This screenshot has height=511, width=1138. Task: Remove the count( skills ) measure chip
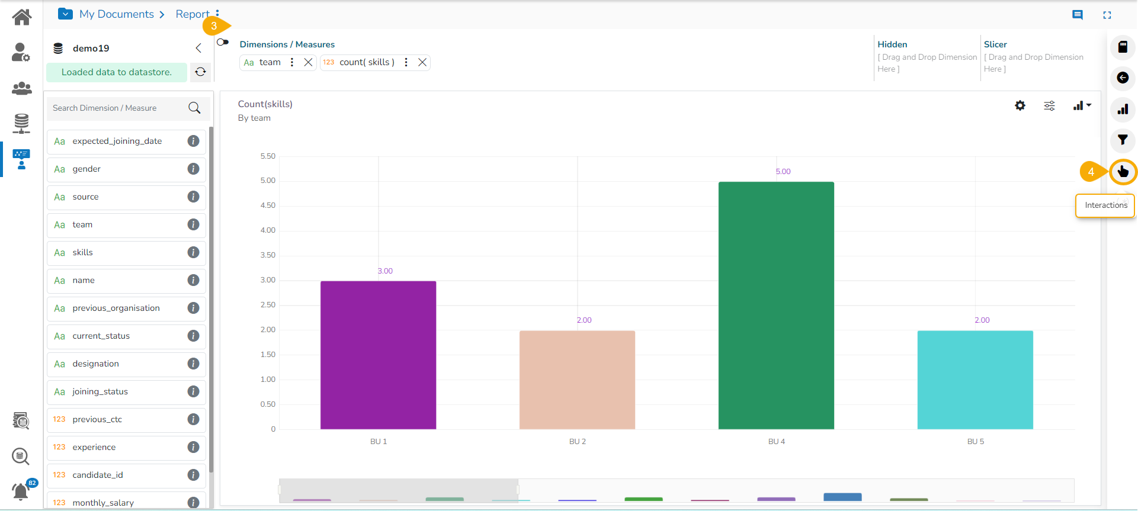pyautogui.click(x=422, y=62)
